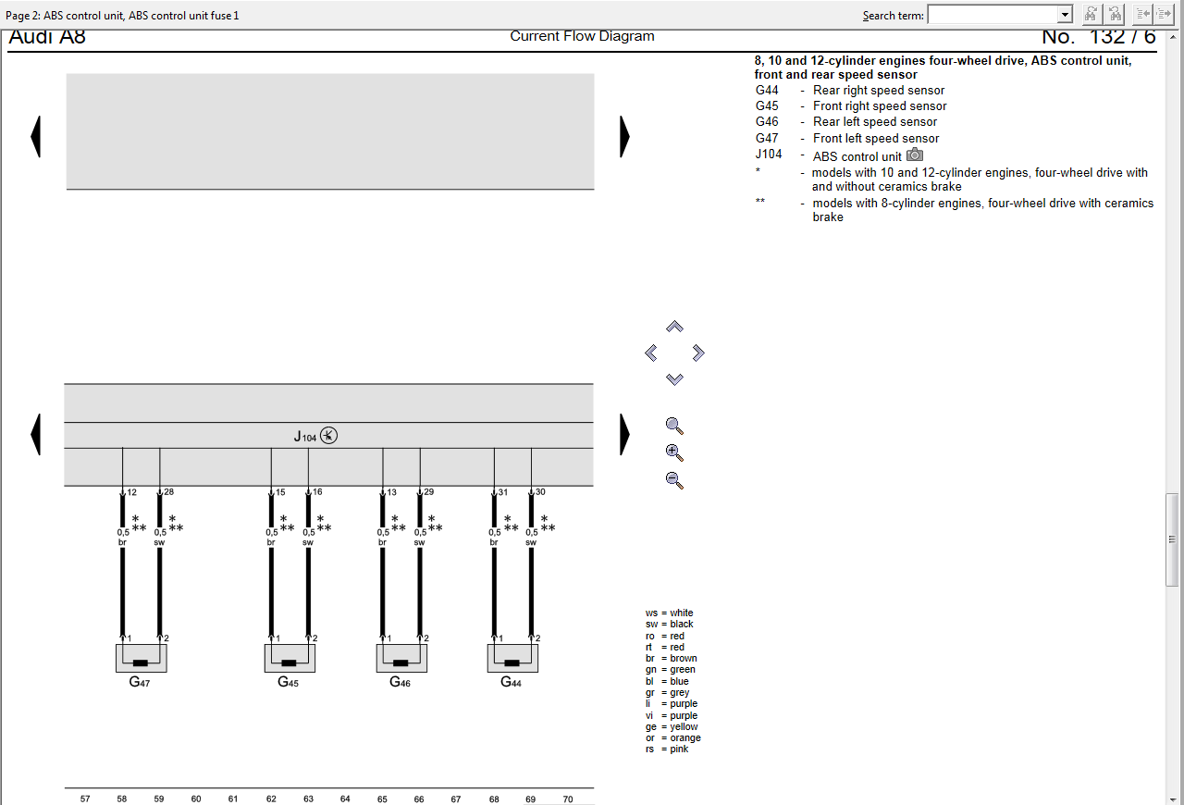Click 'Current Flow Diagram' heading
Viewport: 1184px width, 805px height.
582,36
